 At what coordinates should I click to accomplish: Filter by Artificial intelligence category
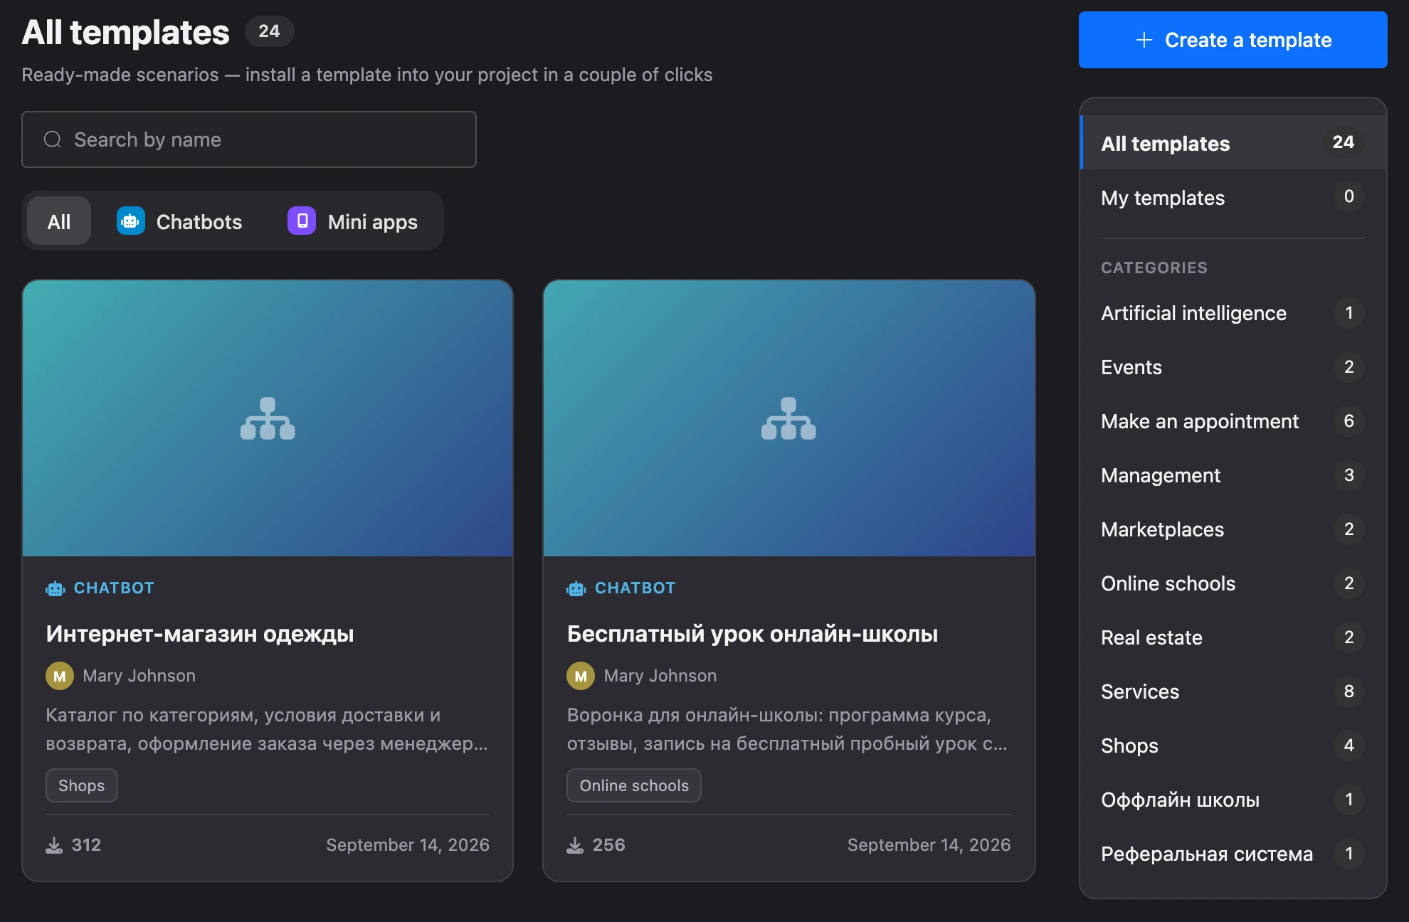(1233, 313)
